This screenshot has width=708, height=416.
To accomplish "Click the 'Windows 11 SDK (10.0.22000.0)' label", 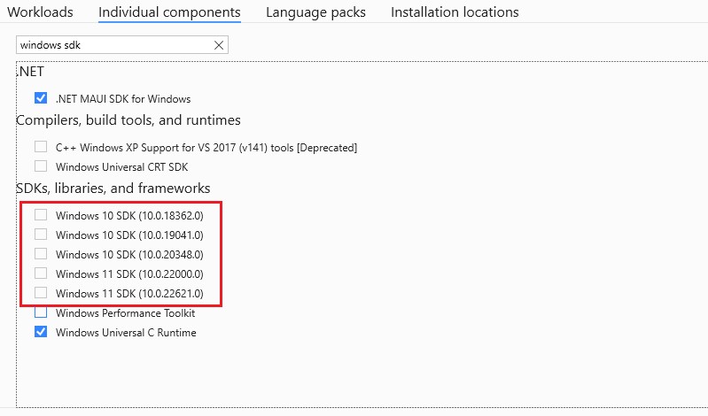I will [129, 274].
